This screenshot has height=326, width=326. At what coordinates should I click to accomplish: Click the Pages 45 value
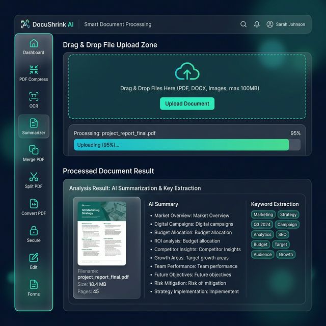click(x=96, y=291)
